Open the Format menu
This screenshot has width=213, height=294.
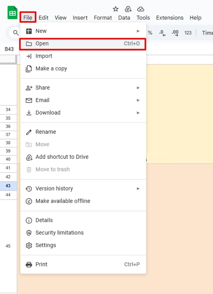[103, 18]
